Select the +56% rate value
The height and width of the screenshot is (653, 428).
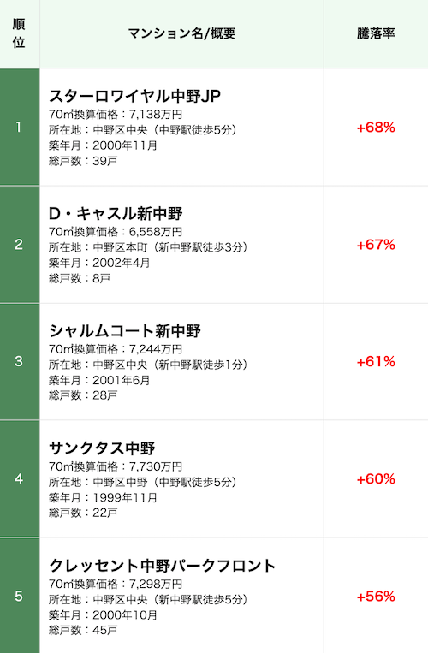click(376, 597)
